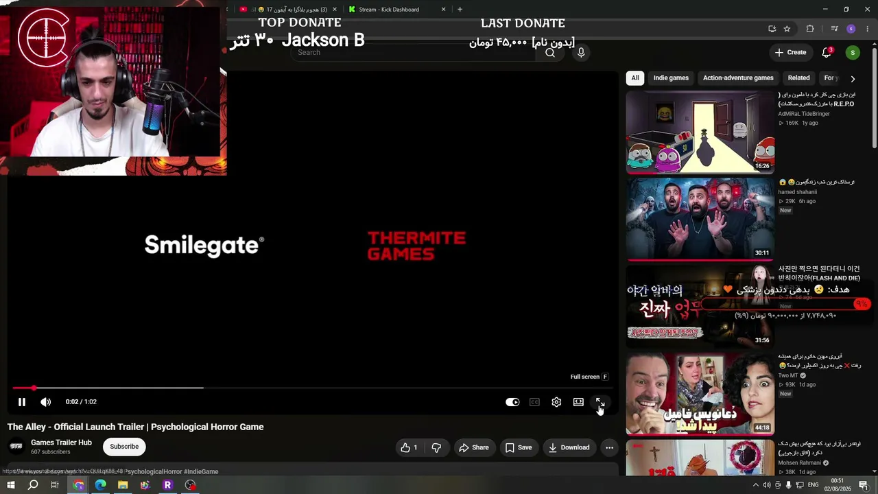Viewport: 878px width, 494px height.
Task: Subscribe to Games Trailer Hub
Action: pos(124,447)
